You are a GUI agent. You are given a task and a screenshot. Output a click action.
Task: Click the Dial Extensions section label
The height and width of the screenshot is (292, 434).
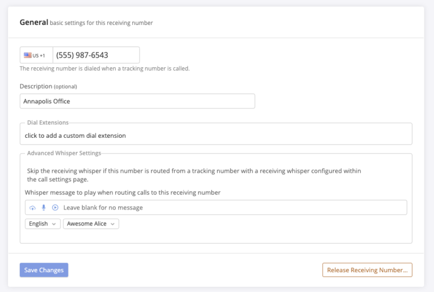coord(47,123)
